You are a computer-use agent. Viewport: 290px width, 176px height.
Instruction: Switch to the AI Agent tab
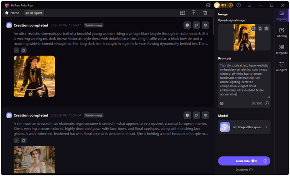34,13
